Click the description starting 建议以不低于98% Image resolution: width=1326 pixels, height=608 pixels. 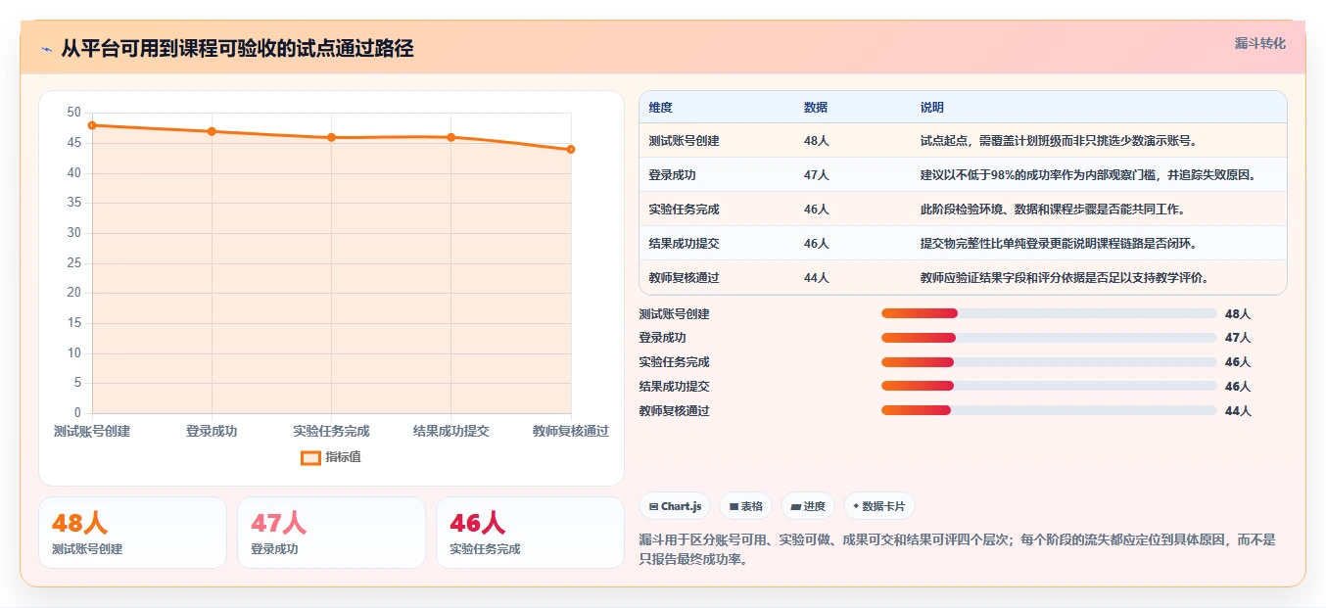pyautogui.click(x=1088, y=175)
